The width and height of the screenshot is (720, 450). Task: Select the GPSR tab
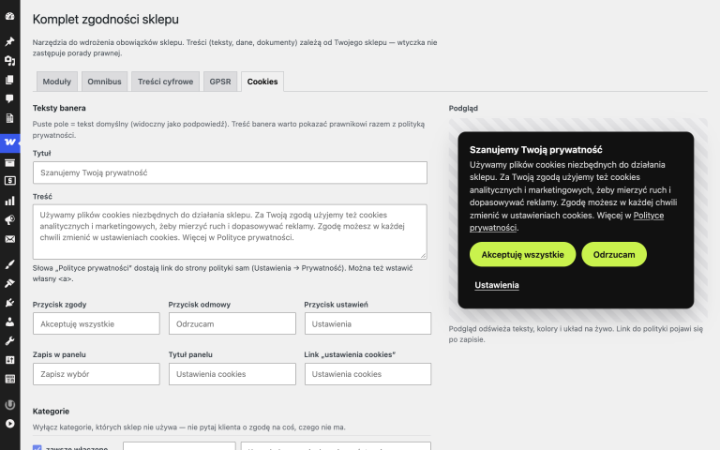(x=220, y=82)
